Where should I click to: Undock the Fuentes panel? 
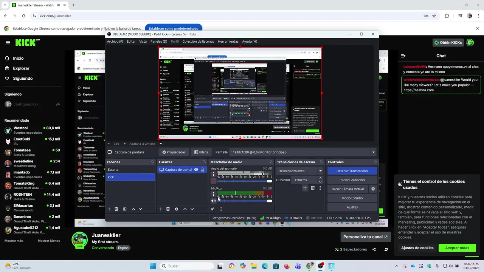(205, 162)
